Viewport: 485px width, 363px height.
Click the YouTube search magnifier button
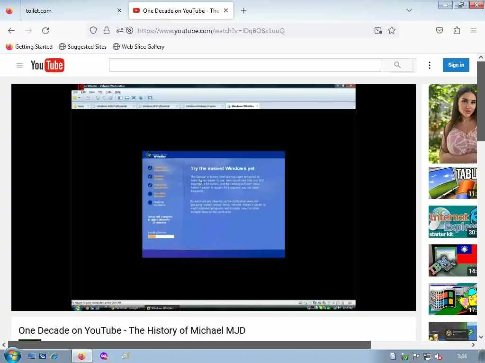[x=398, y=65]
